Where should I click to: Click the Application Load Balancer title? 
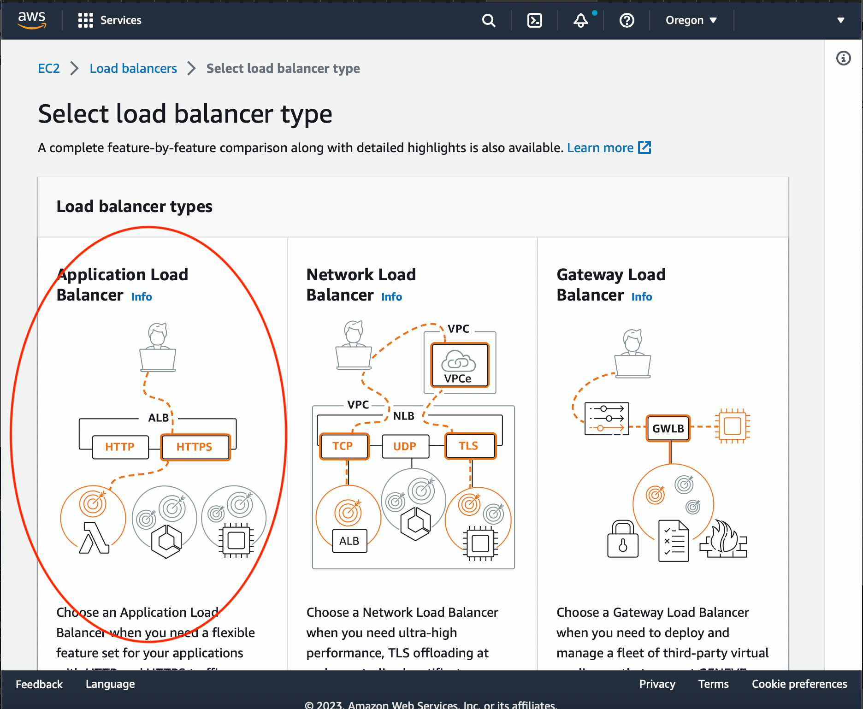pos(122,284)
